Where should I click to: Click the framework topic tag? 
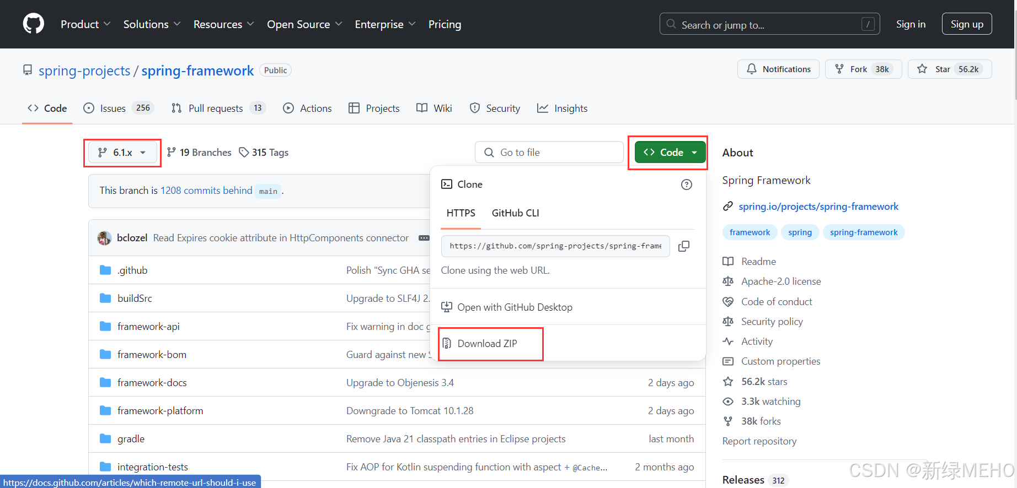(750, 232)
